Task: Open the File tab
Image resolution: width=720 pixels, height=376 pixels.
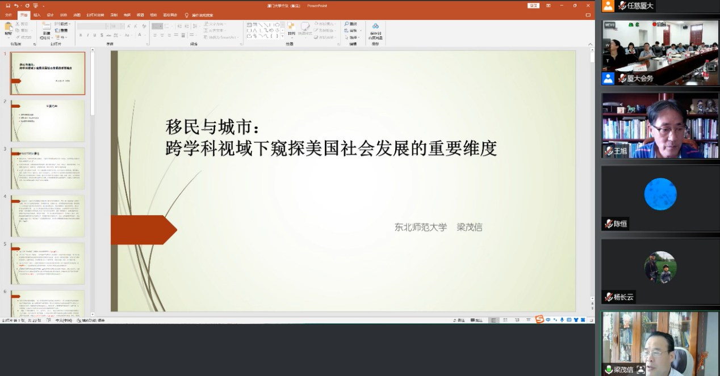Action: tap(9, 15)
